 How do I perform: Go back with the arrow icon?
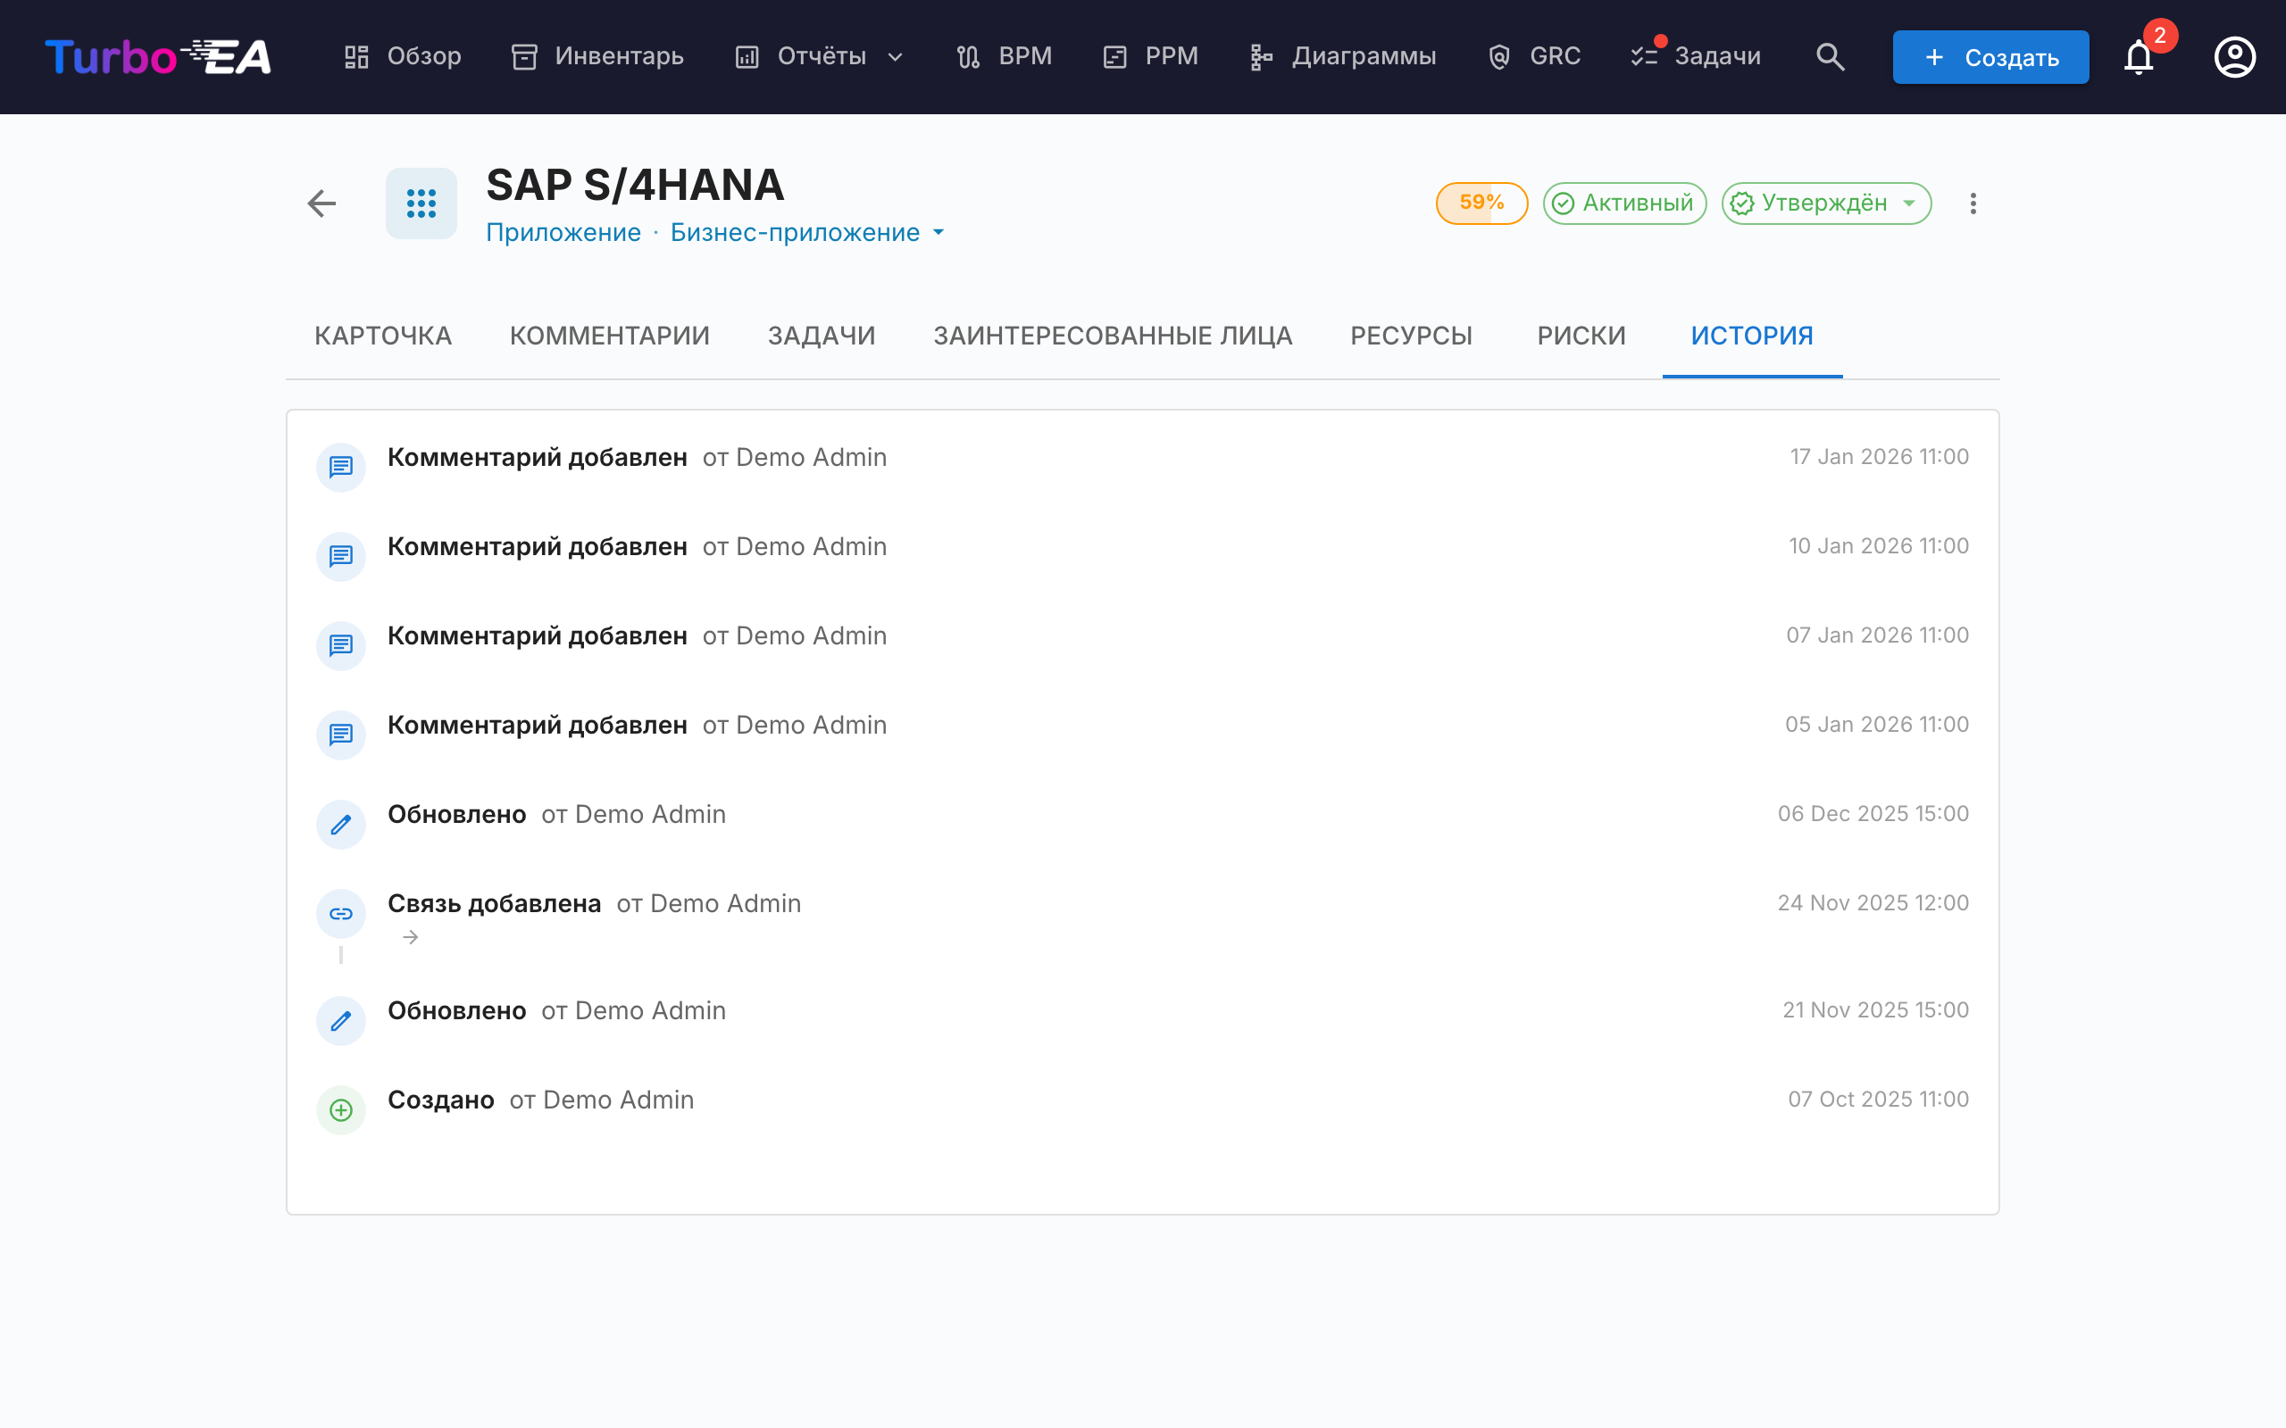[x=321, y=203]
